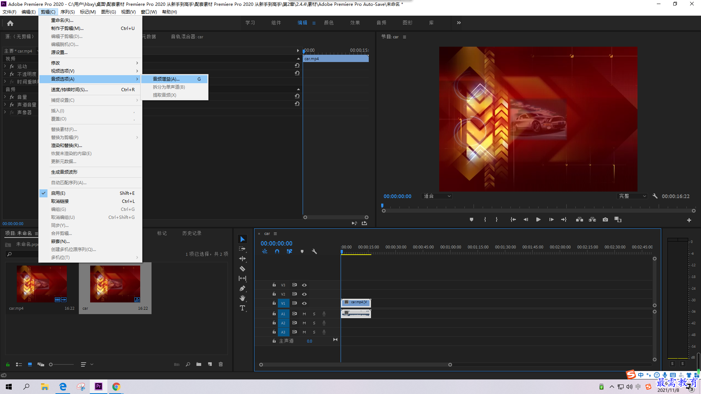Open the 序列(S) menu
Screen dimensions: 701x394
[68, 12]
